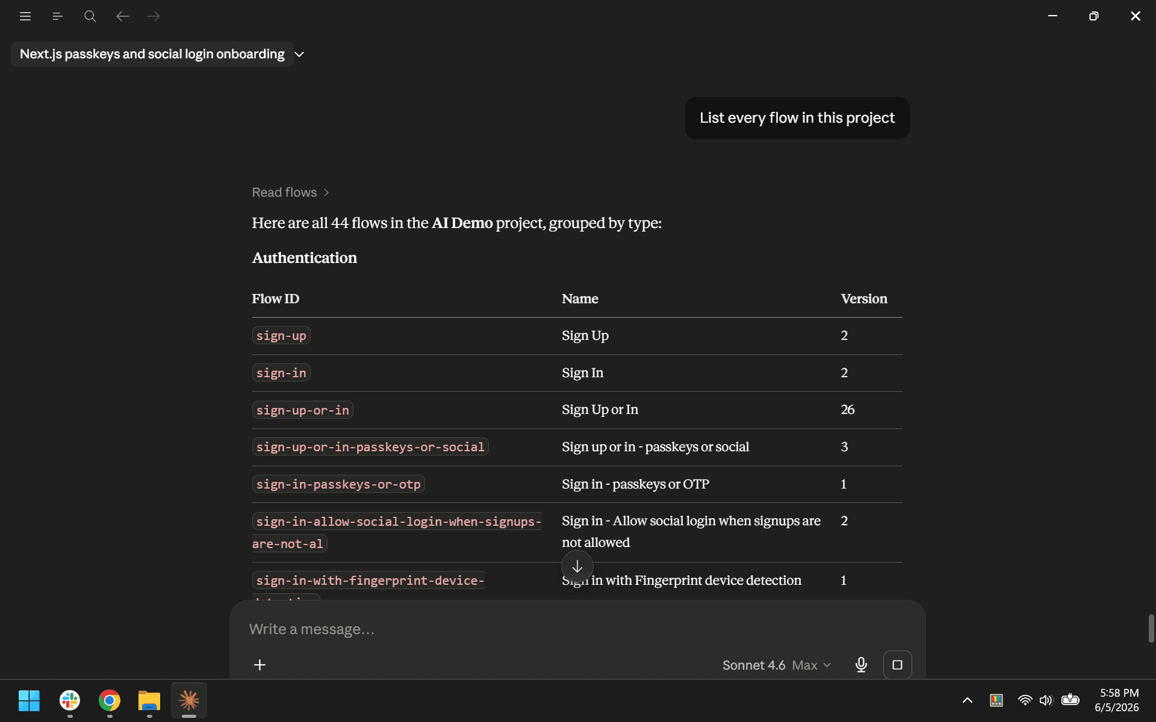Open the clock showing 5:58 PM

click(1117, 700)
